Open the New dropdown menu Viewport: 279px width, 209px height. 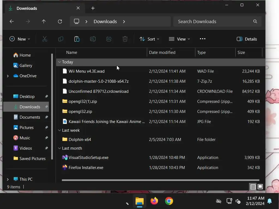point(20,39)
